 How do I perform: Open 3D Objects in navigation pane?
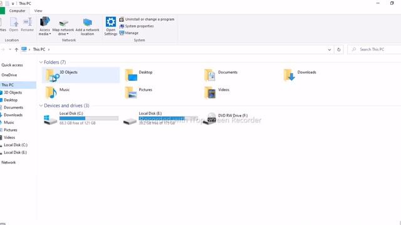coord(13,92)
